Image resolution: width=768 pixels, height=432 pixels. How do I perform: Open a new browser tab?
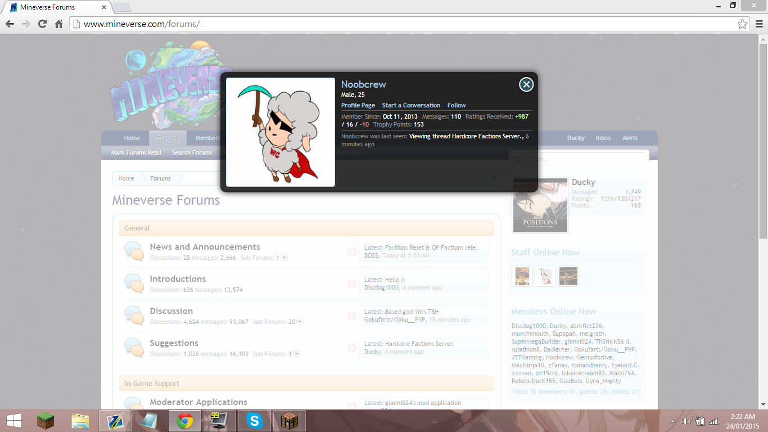(x=123, y=7)
